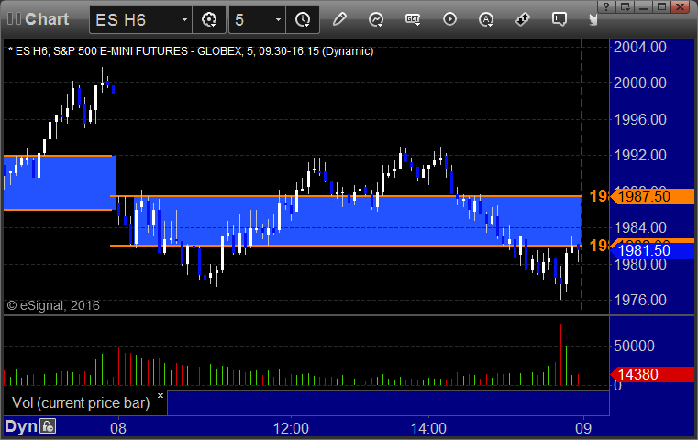Screen dimensions: 698x440
Task: Click the 1984.00 price axis label
Action: [x=639, y=227]
